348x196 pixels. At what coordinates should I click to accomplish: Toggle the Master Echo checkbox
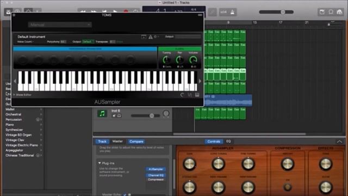[125, 194]
